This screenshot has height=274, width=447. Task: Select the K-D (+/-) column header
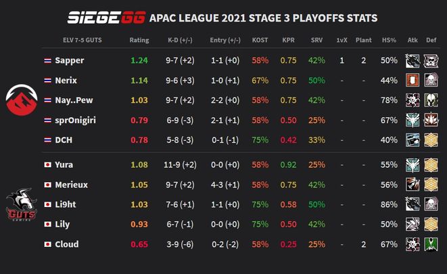(x=180, y=40)
